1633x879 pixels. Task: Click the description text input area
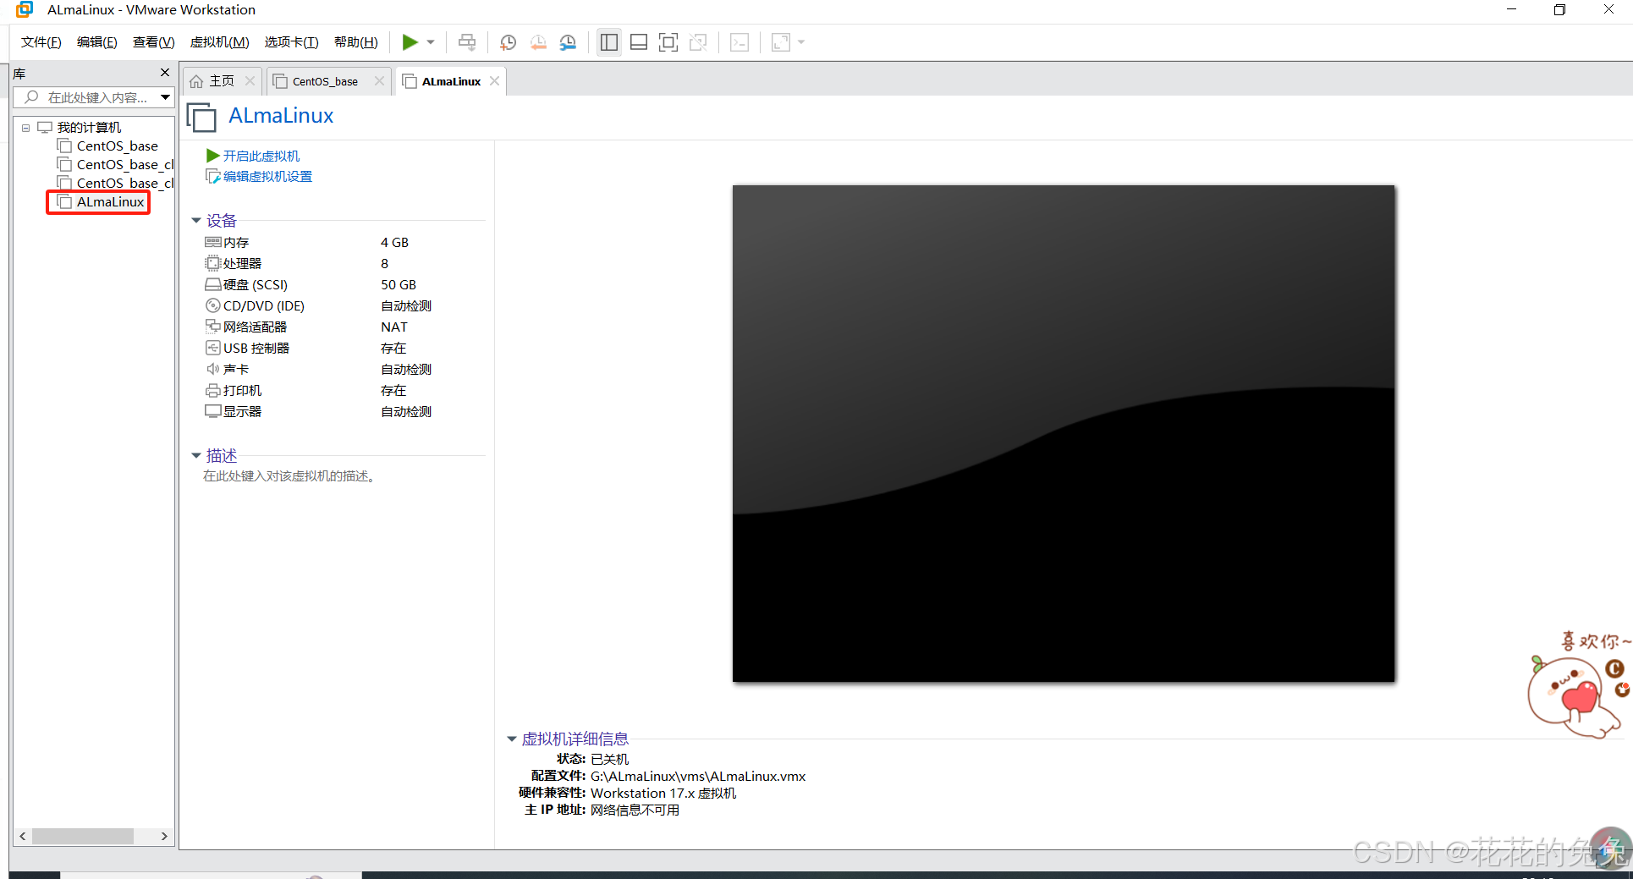tap(289, 476)
